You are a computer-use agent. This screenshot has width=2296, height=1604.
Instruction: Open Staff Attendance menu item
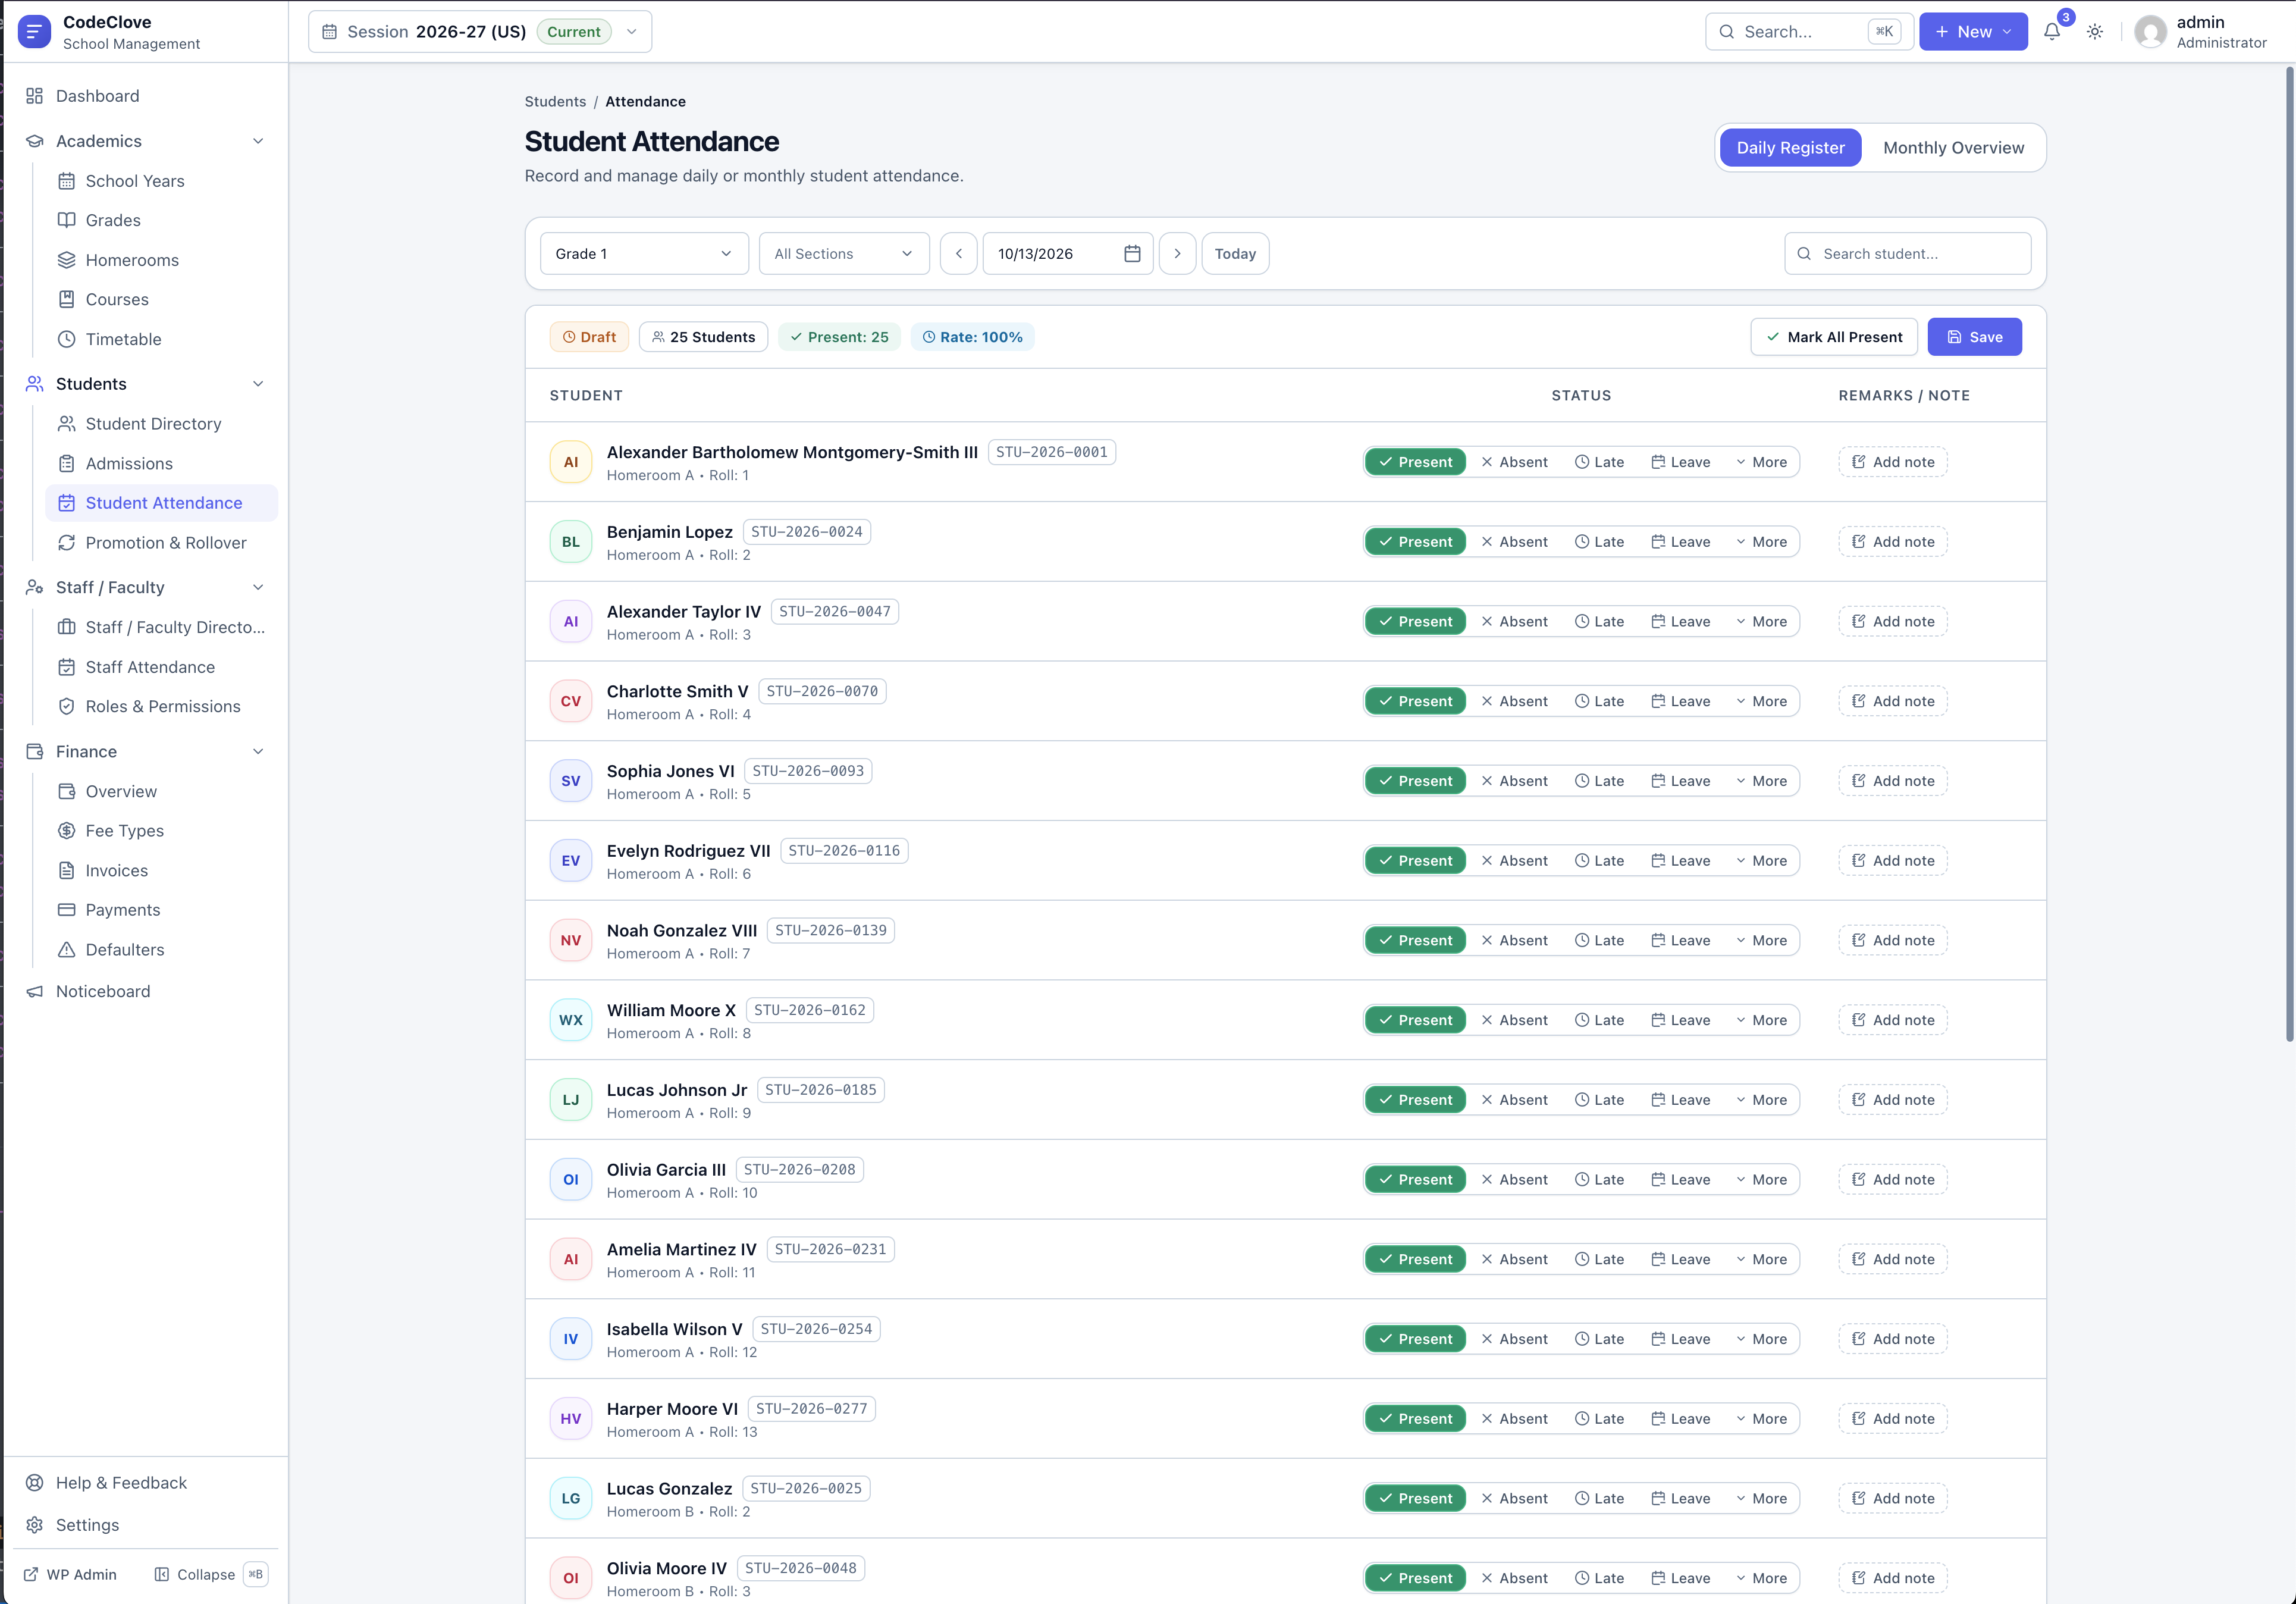click(x=161, y=667)
